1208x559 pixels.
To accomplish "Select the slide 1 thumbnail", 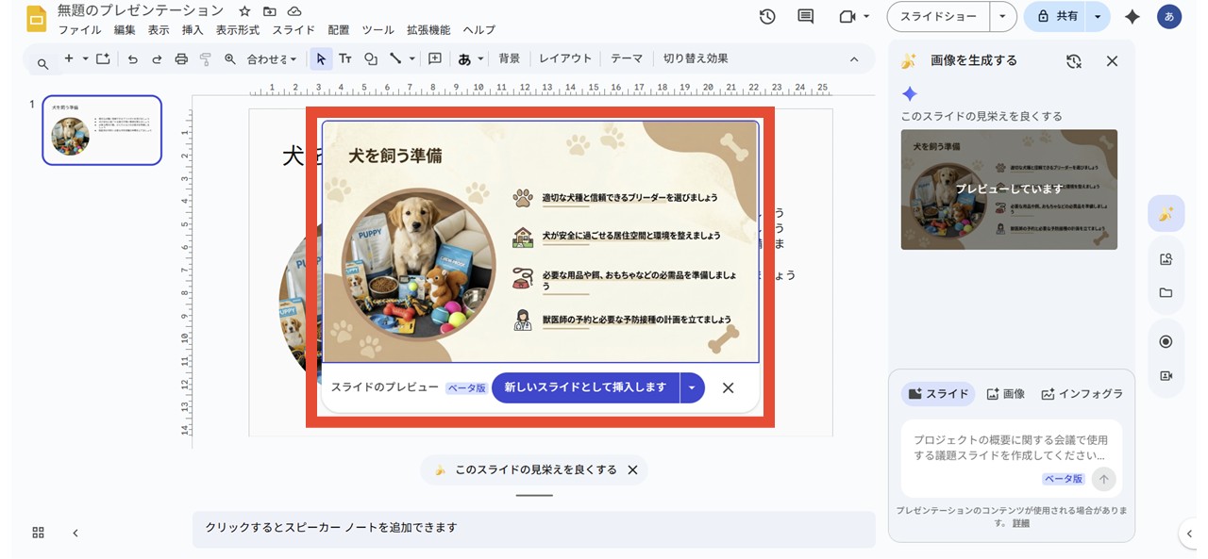I will pyautogui.click(x=101, y=130).
